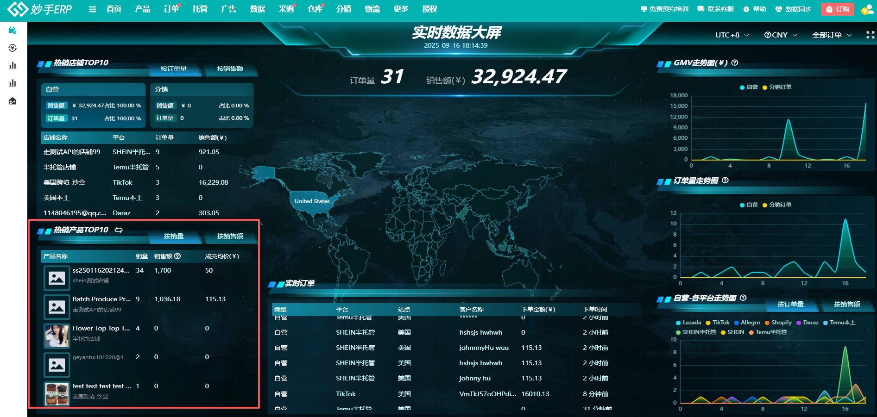Click the help icon next to GMV走势图(¥)
Image resolution: width=877 pixels, height=417 pixels.
735,63
